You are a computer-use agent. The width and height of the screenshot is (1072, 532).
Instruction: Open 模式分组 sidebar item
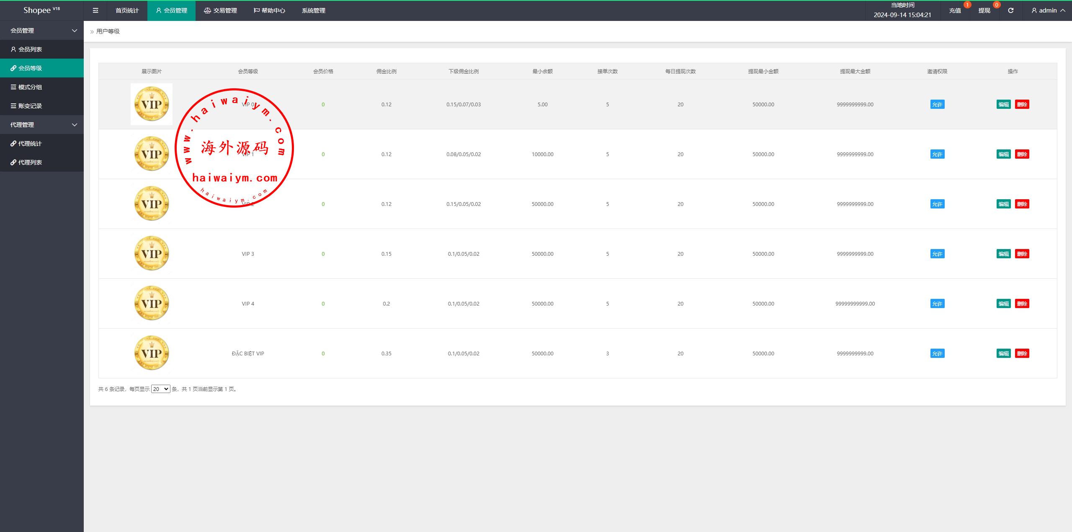30,87
